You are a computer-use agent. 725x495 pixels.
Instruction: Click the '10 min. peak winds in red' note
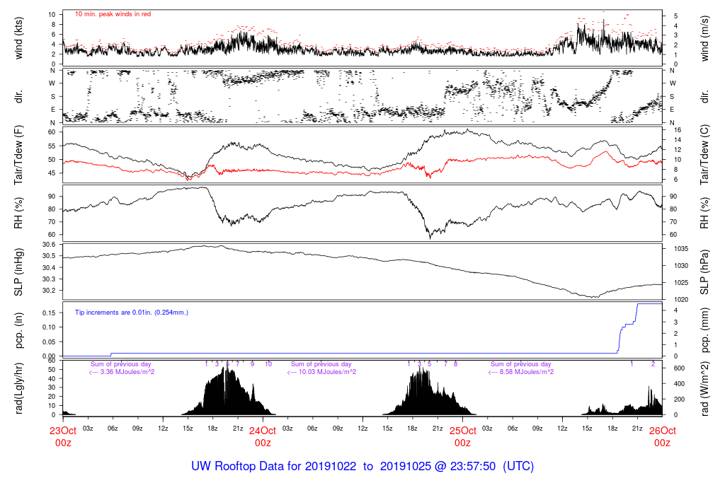(x=113, y=14)
